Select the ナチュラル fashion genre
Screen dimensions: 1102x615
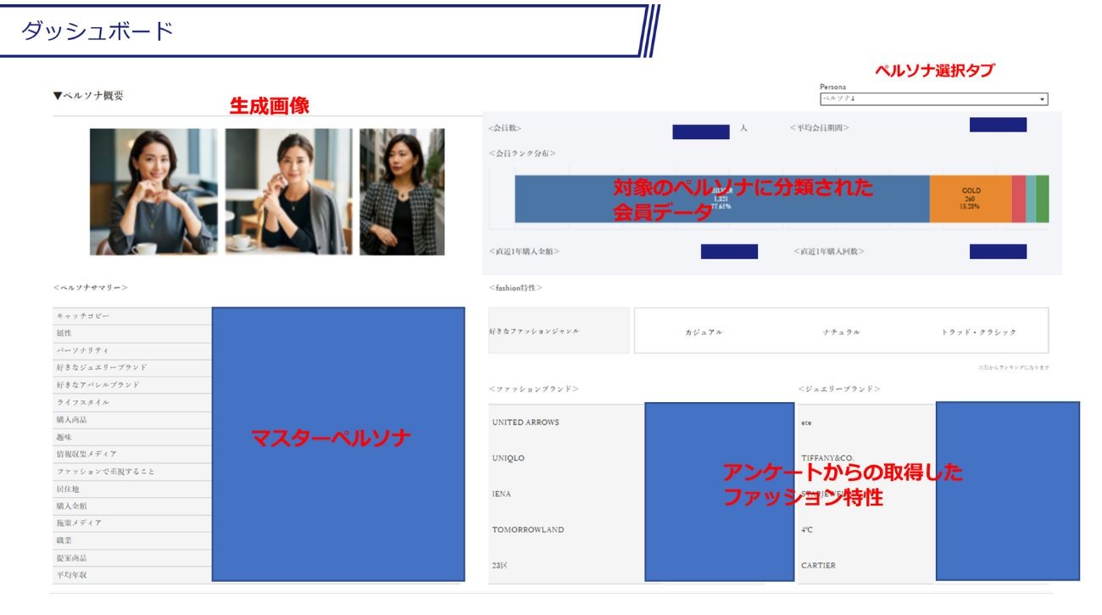point(841,332)
